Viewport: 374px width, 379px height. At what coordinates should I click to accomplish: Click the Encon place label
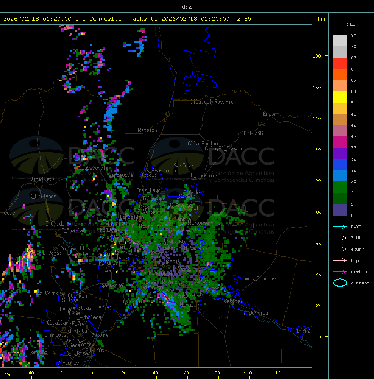pos(270,114)
